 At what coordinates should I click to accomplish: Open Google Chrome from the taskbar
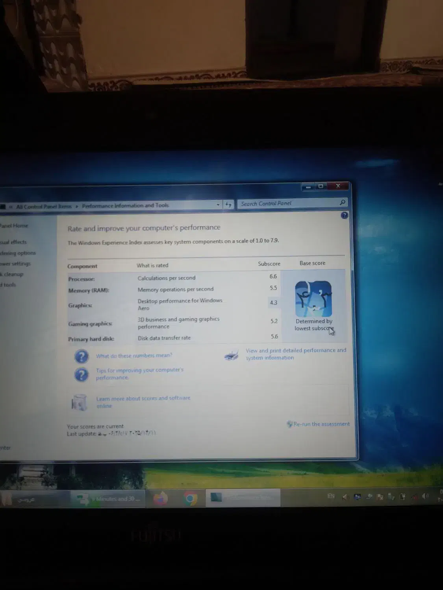click(x=191, y=499)
